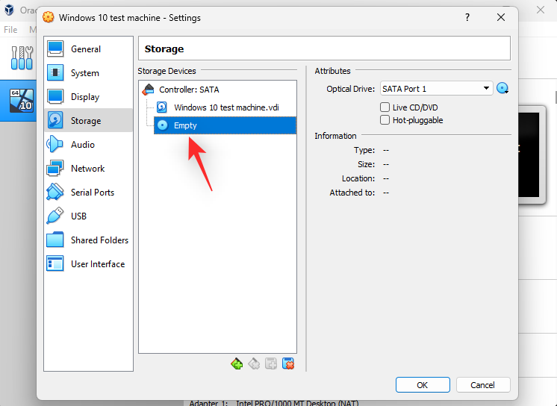
Task: Close the Settings dialog
Action: point(501,17)
